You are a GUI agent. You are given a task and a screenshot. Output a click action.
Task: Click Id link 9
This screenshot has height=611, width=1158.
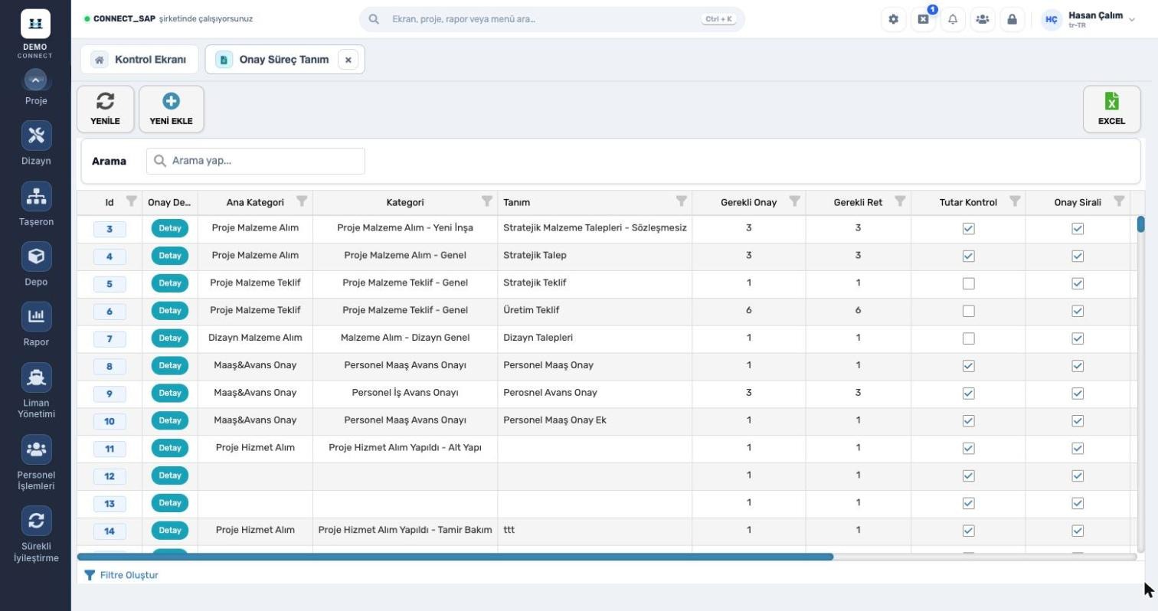coord(110,394)
